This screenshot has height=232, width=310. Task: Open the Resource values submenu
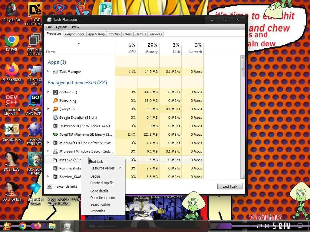[x=103, y=168]
